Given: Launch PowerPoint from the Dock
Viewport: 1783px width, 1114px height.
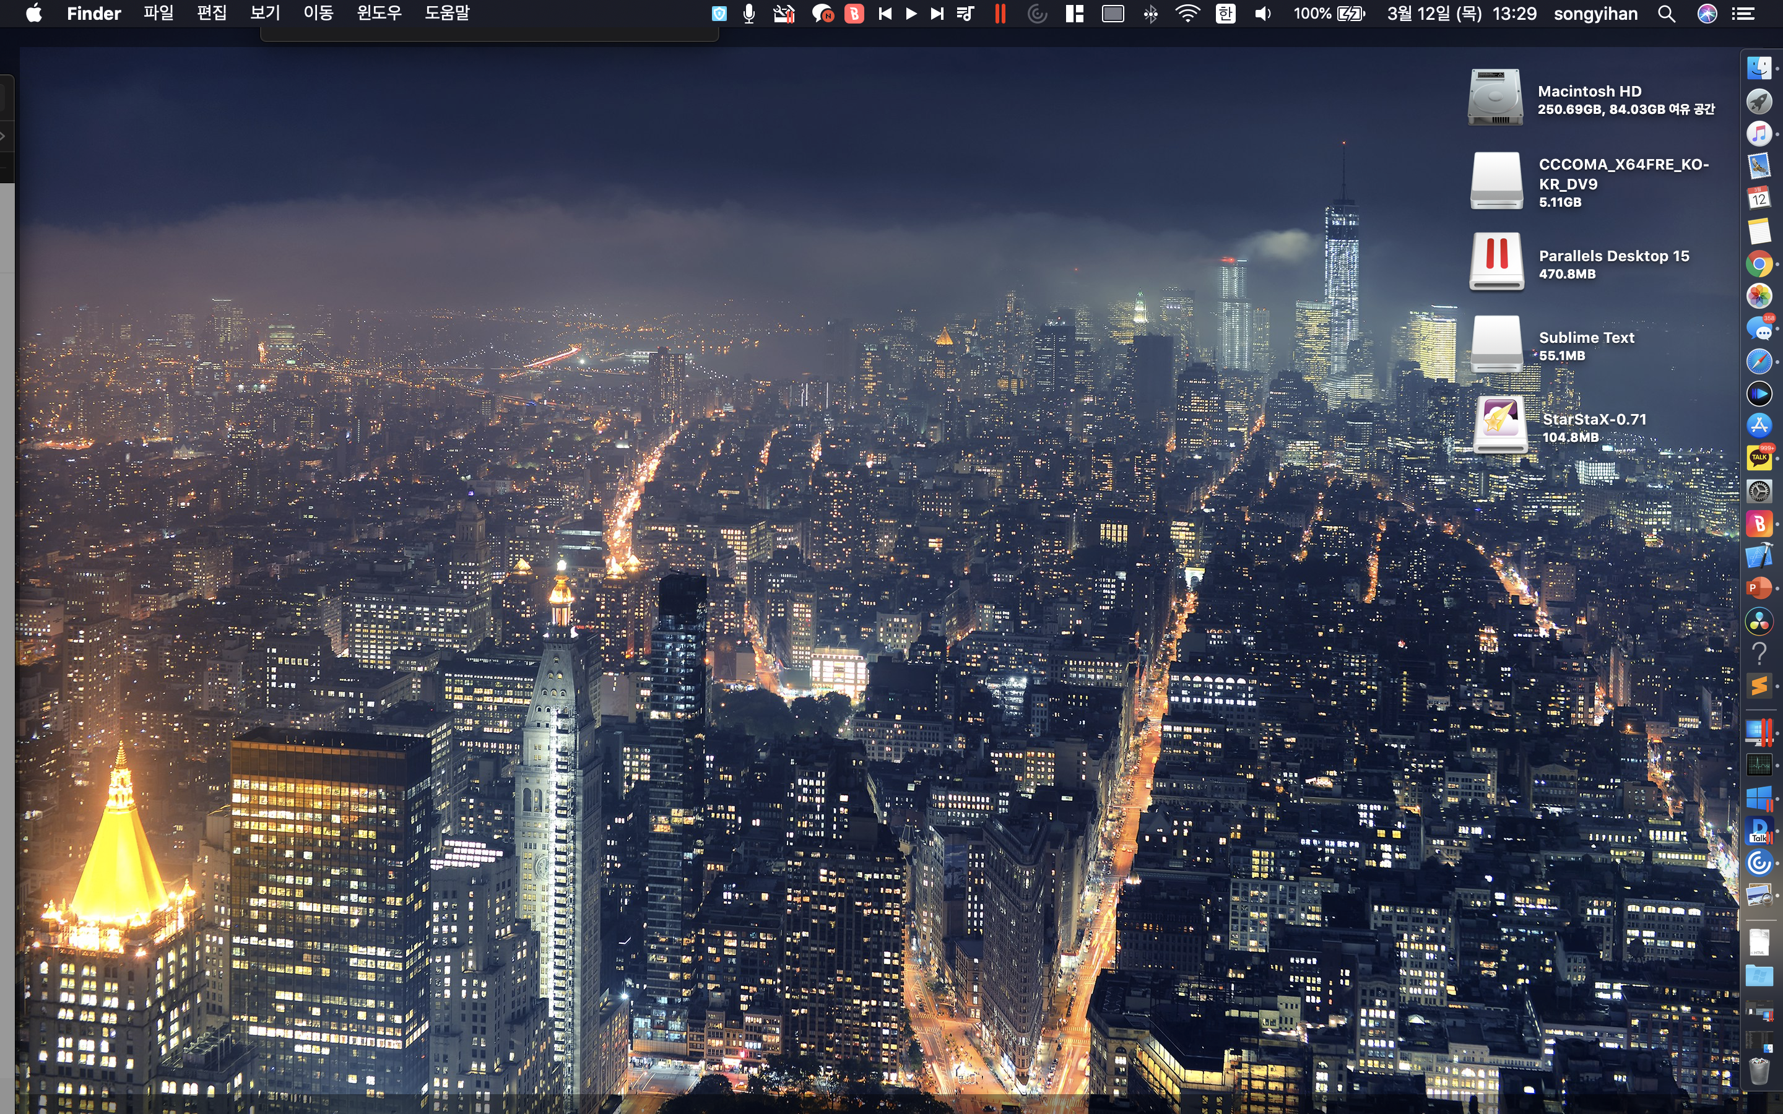Looking at the screenshot, I should (1759, 588).
